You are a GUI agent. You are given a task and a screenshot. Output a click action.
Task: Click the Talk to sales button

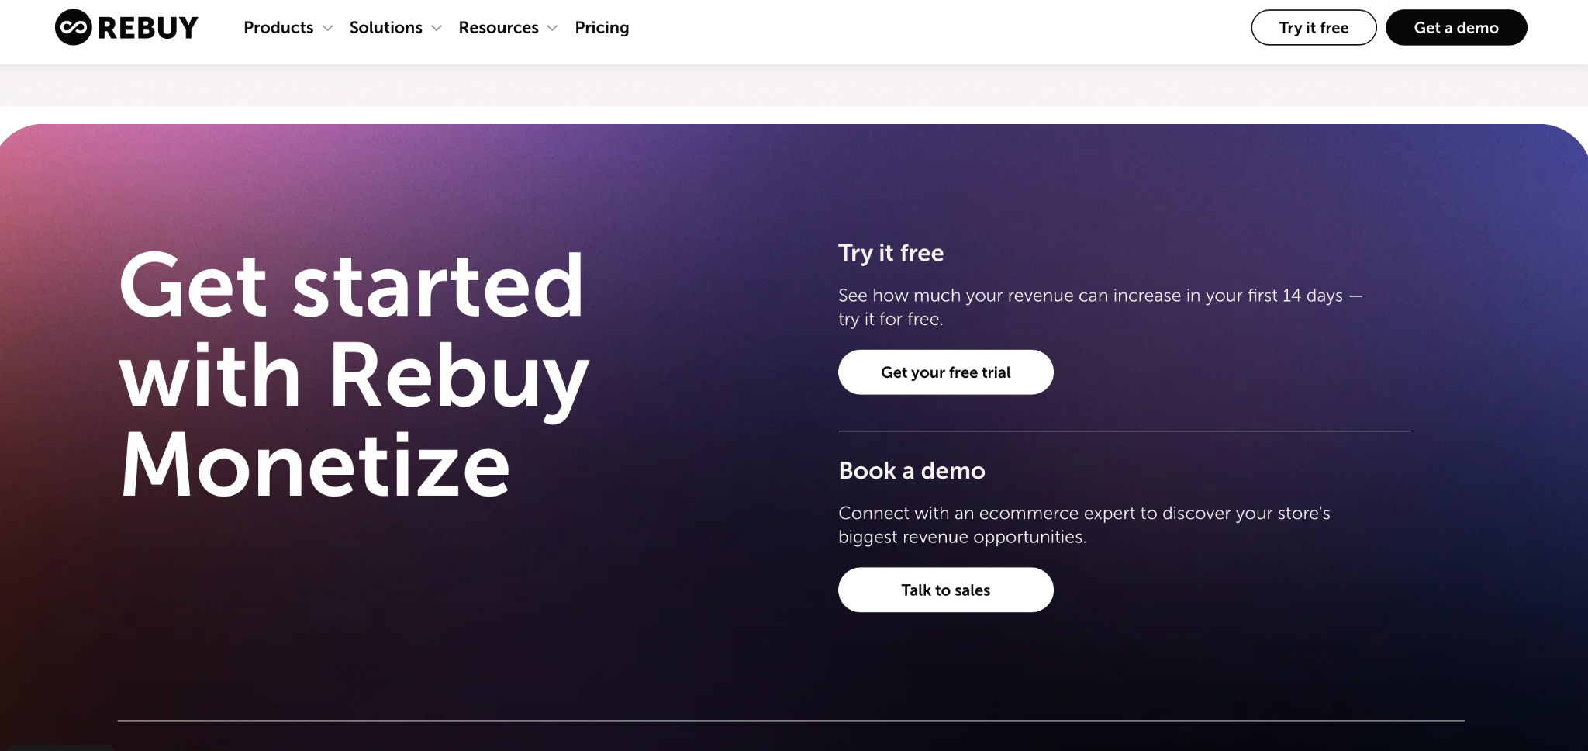945,590
